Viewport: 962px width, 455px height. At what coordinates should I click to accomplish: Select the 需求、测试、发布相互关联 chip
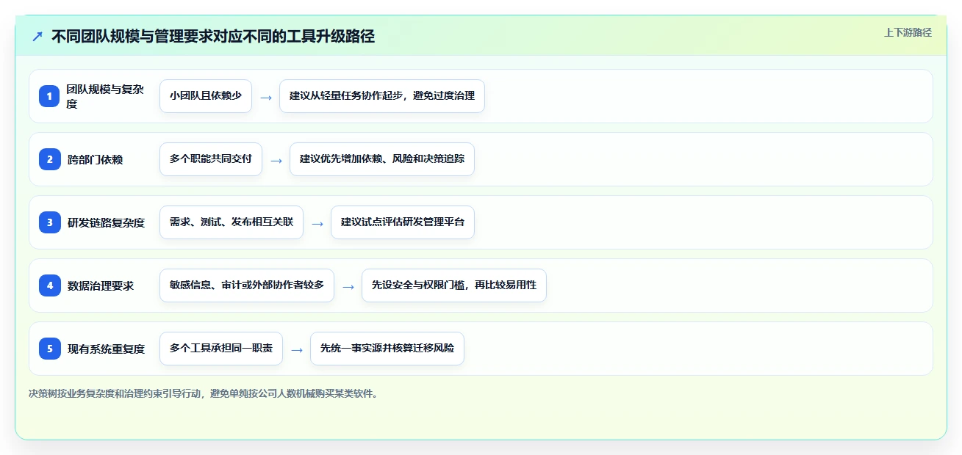231,222
